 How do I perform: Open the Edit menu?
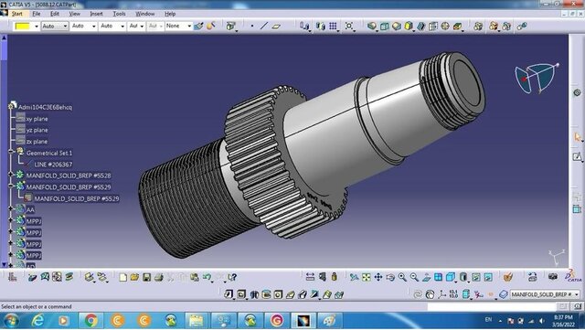pyautogui.click(x=55, y=14)
